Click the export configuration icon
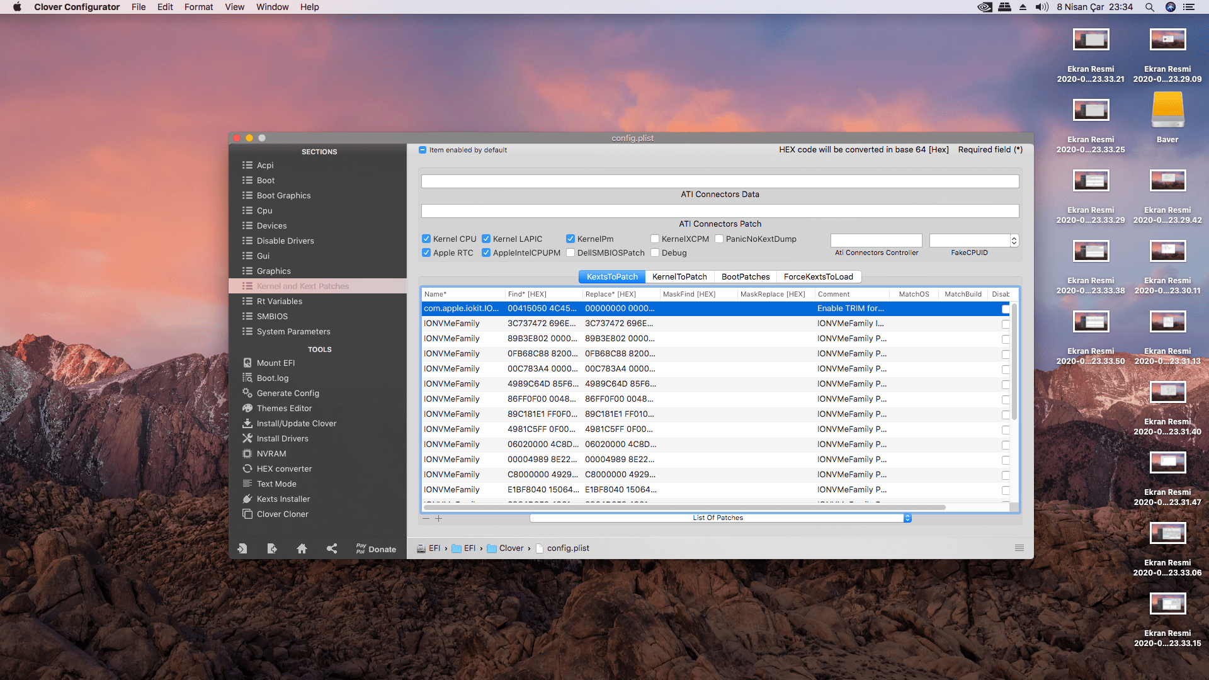The height and width of the screenshot is (680, 1209). tap(272, 548)
